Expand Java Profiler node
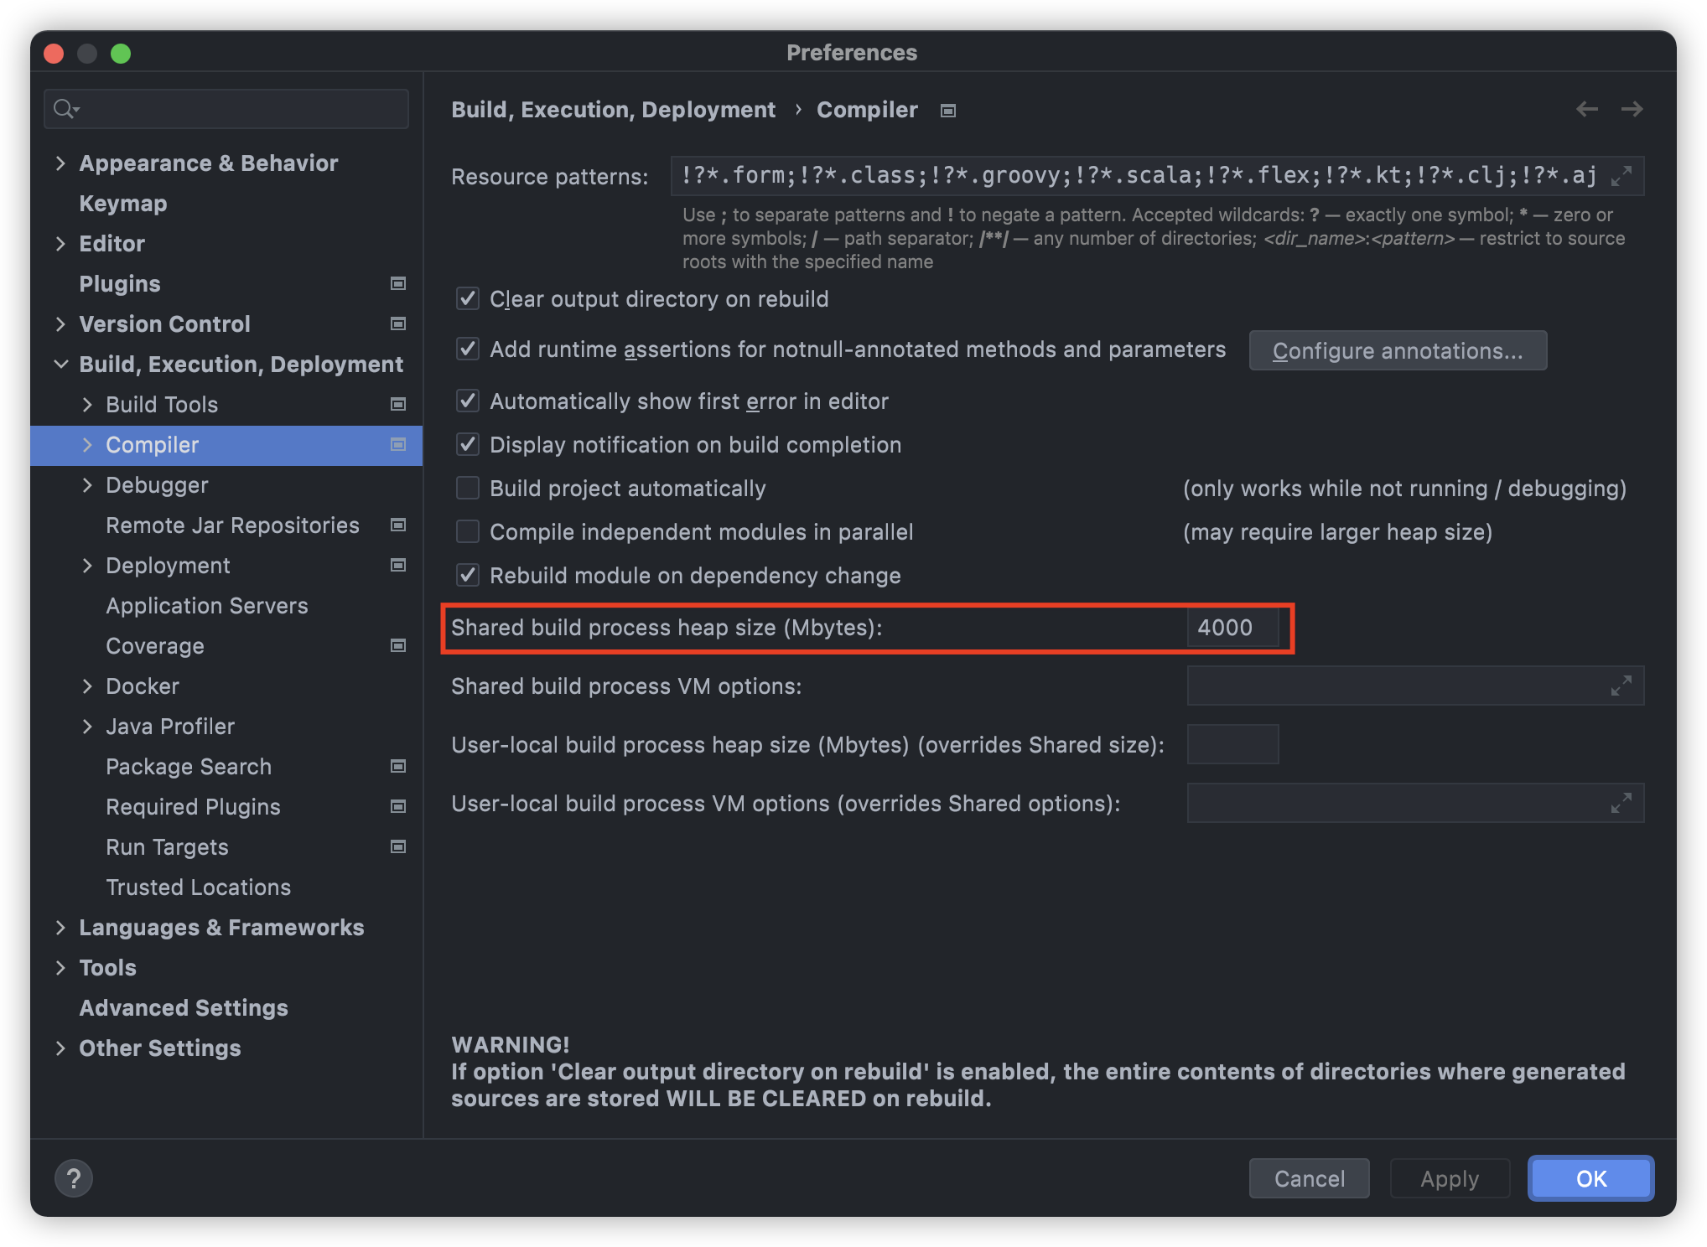Image resolution: width=1707 pixels, height=1247 pixels. point(87,726)
